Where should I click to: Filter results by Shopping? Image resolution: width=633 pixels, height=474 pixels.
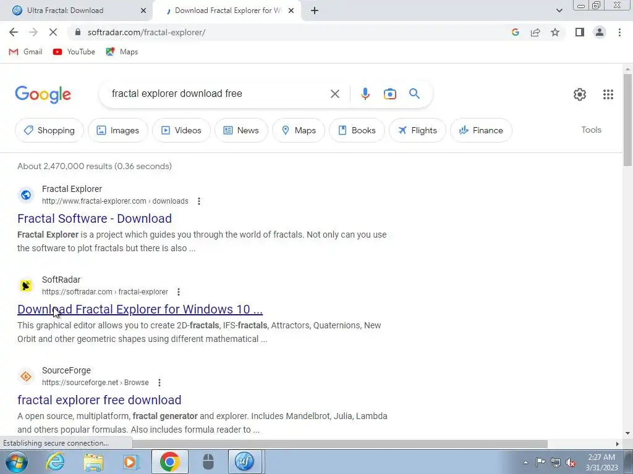[49, 130]
